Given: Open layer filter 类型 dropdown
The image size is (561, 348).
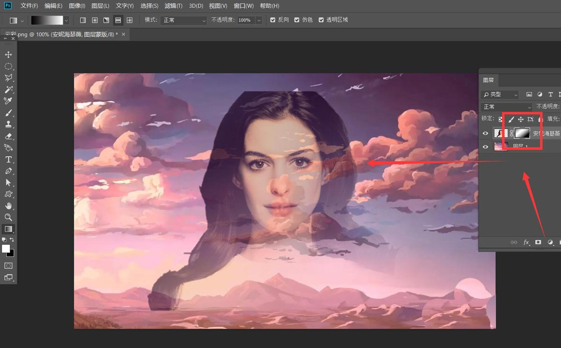Looking at the screenshot, I should tap(500, 94).
